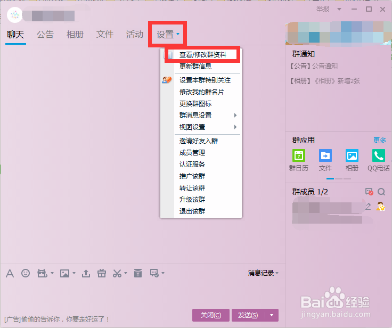Switch to the 公告 tab
This screenshot has width=392, height=328.
pos(45,34)
